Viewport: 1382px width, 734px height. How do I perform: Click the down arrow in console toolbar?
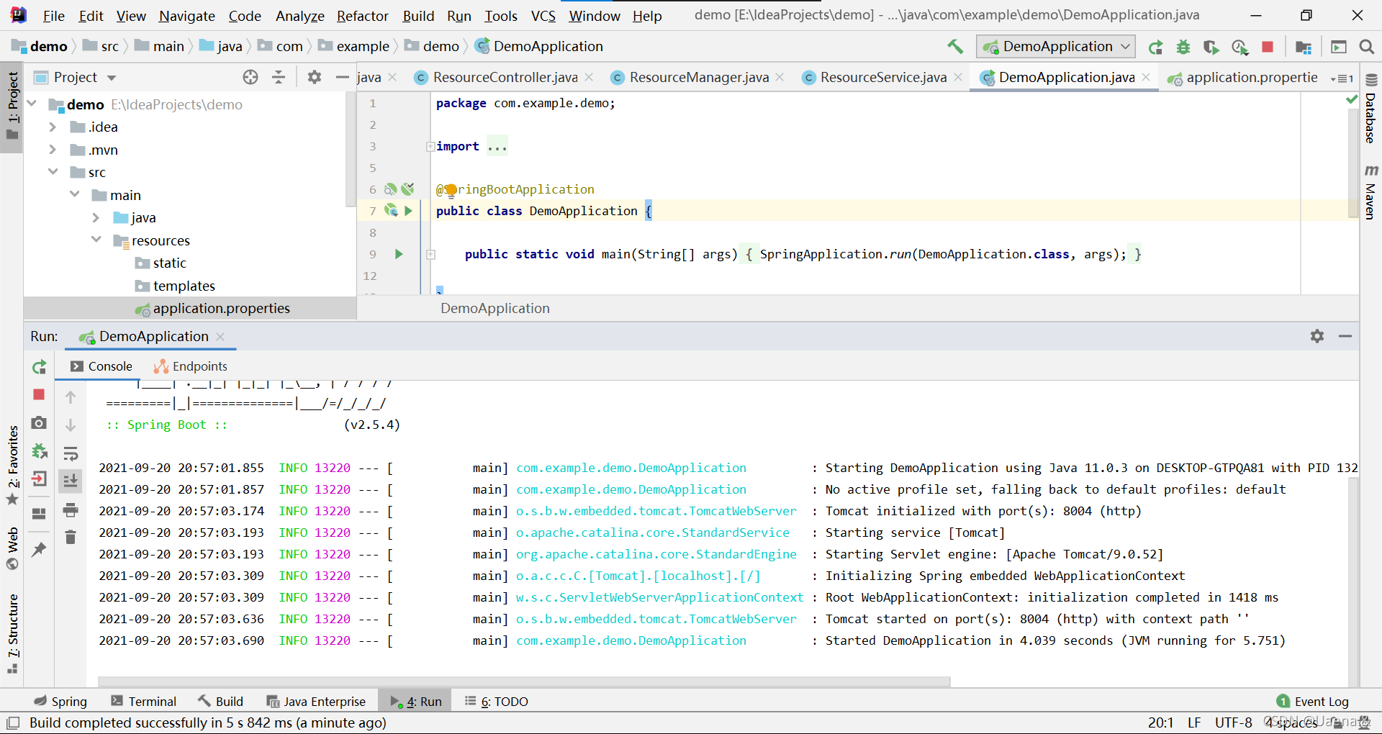coord(71,425)
